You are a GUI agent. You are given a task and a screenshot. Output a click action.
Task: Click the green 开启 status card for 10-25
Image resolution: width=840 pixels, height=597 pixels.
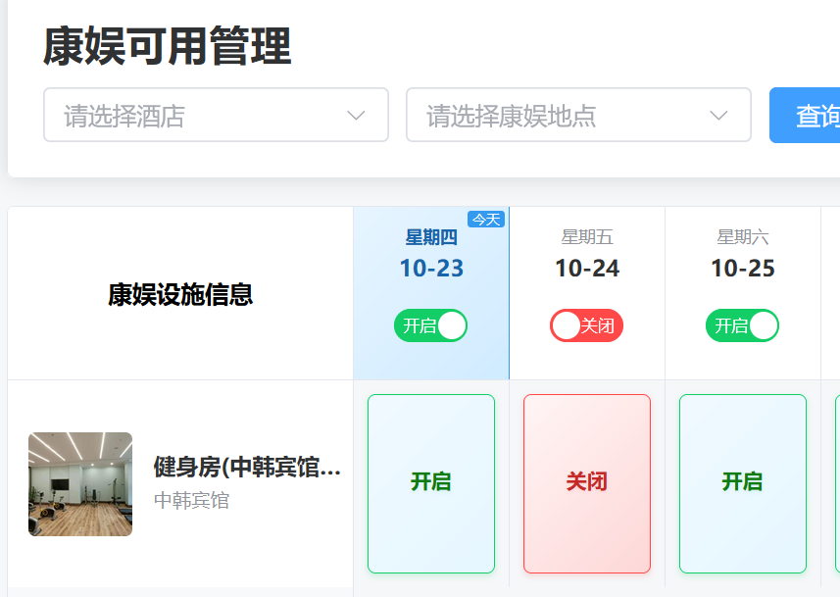coord(743,482)
